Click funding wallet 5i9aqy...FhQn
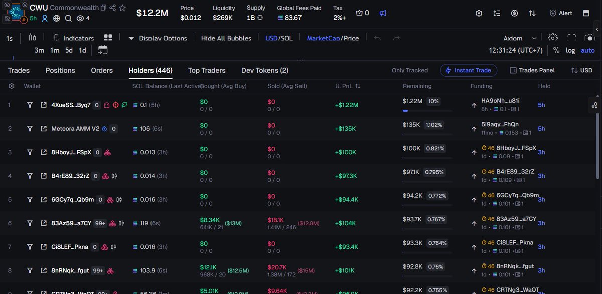This screenshot has height=294, width=602. click(500, 124)
